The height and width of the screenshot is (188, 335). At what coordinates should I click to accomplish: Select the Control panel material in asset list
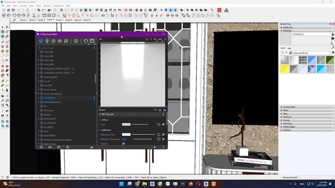click(51, 77)
